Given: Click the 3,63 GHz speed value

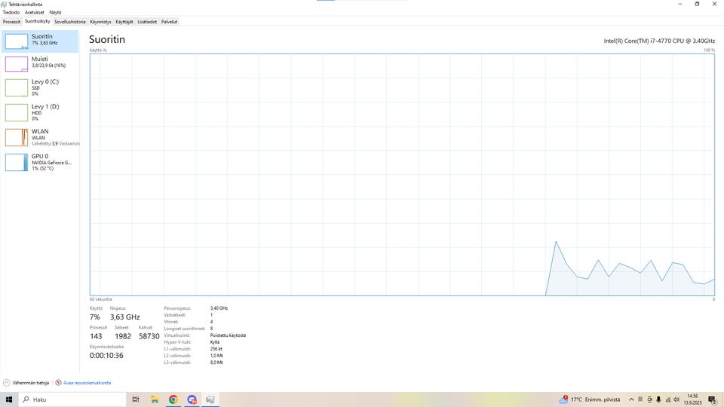Looking at the screenshot, I should (124, 317).
